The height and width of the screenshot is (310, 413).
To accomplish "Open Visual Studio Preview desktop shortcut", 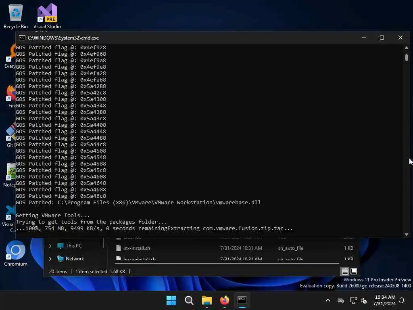I will [x=47, y=16].
